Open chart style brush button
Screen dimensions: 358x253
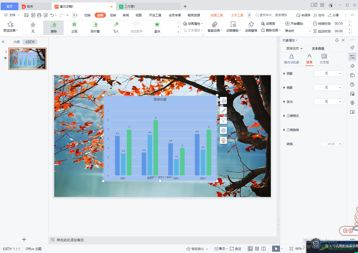223,111
